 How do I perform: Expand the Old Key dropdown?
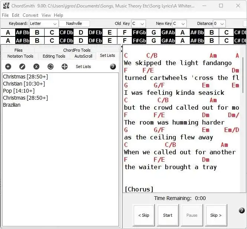[139, 23]
